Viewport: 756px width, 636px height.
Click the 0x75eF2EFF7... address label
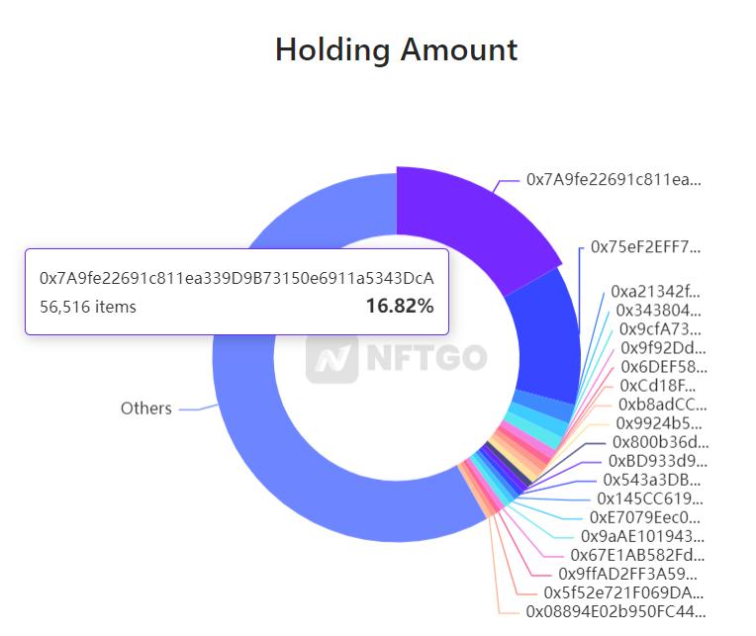point(645,247)
